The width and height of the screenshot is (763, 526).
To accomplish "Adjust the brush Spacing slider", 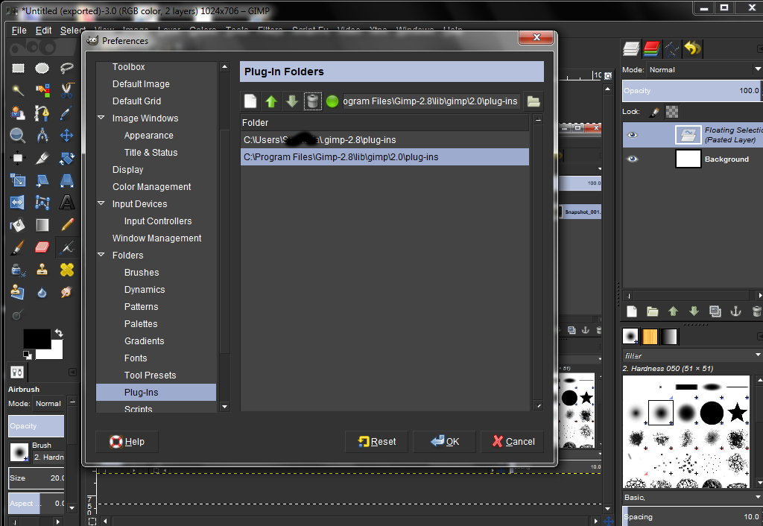I will click(691, 516).
